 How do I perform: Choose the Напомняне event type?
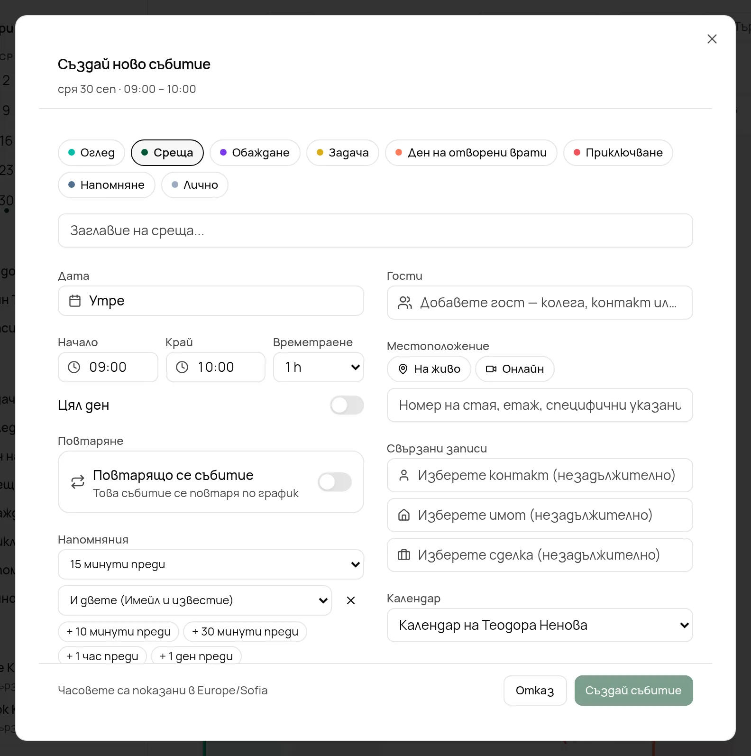(107, 185)
